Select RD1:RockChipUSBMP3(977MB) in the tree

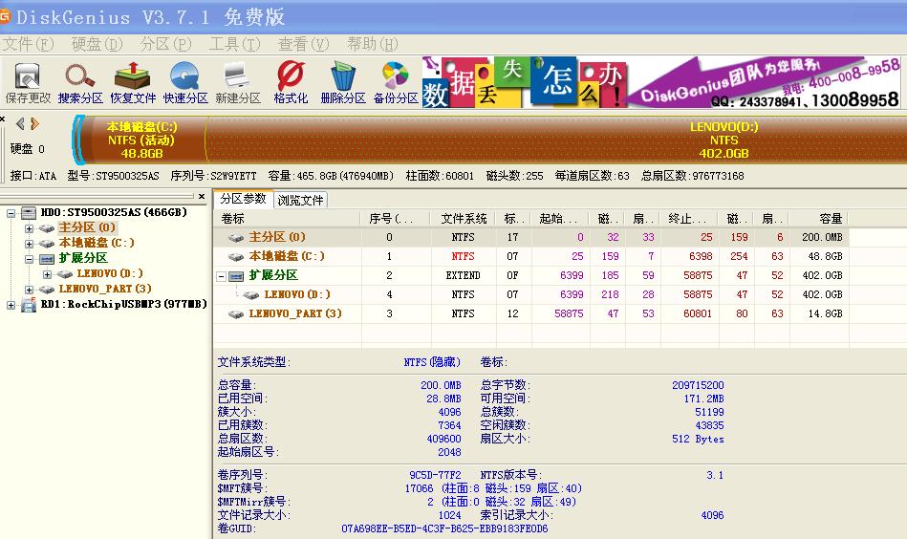click(123, 304)
